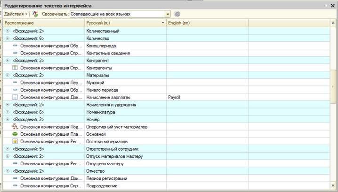Click the catalog table icon in Контрагенты row
This screenshot has height=192, width=338.
coord(15,68)
